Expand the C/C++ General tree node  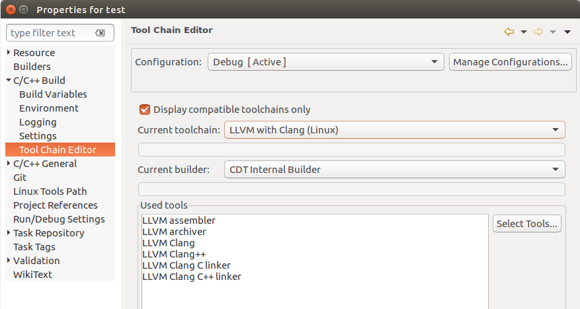[9, 164]
